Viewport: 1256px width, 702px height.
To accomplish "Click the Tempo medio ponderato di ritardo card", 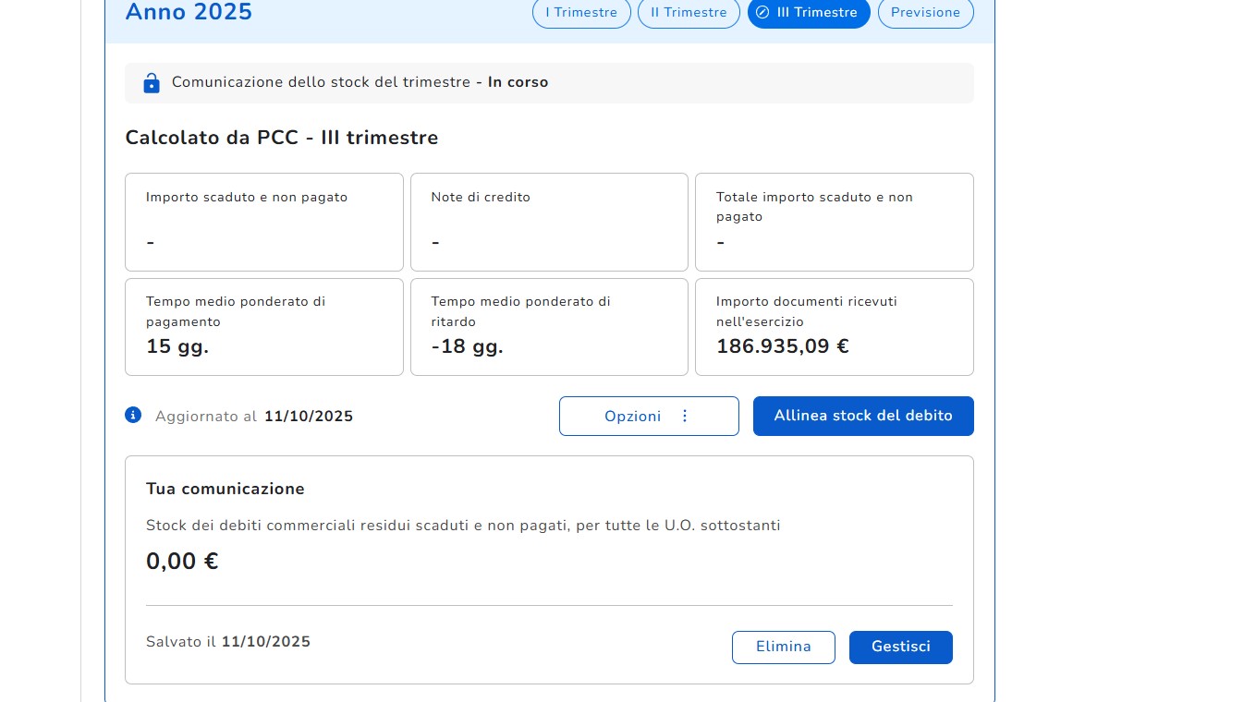I will coord(549,327).
